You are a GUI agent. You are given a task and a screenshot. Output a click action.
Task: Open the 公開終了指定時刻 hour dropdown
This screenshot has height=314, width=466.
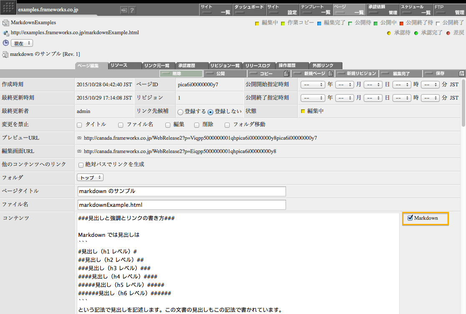click(402, 98)
